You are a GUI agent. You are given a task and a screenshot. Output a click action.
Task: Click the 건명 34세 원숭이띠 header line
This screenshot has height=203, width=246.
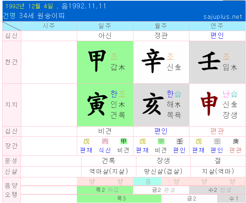click(x=34, y=16)
